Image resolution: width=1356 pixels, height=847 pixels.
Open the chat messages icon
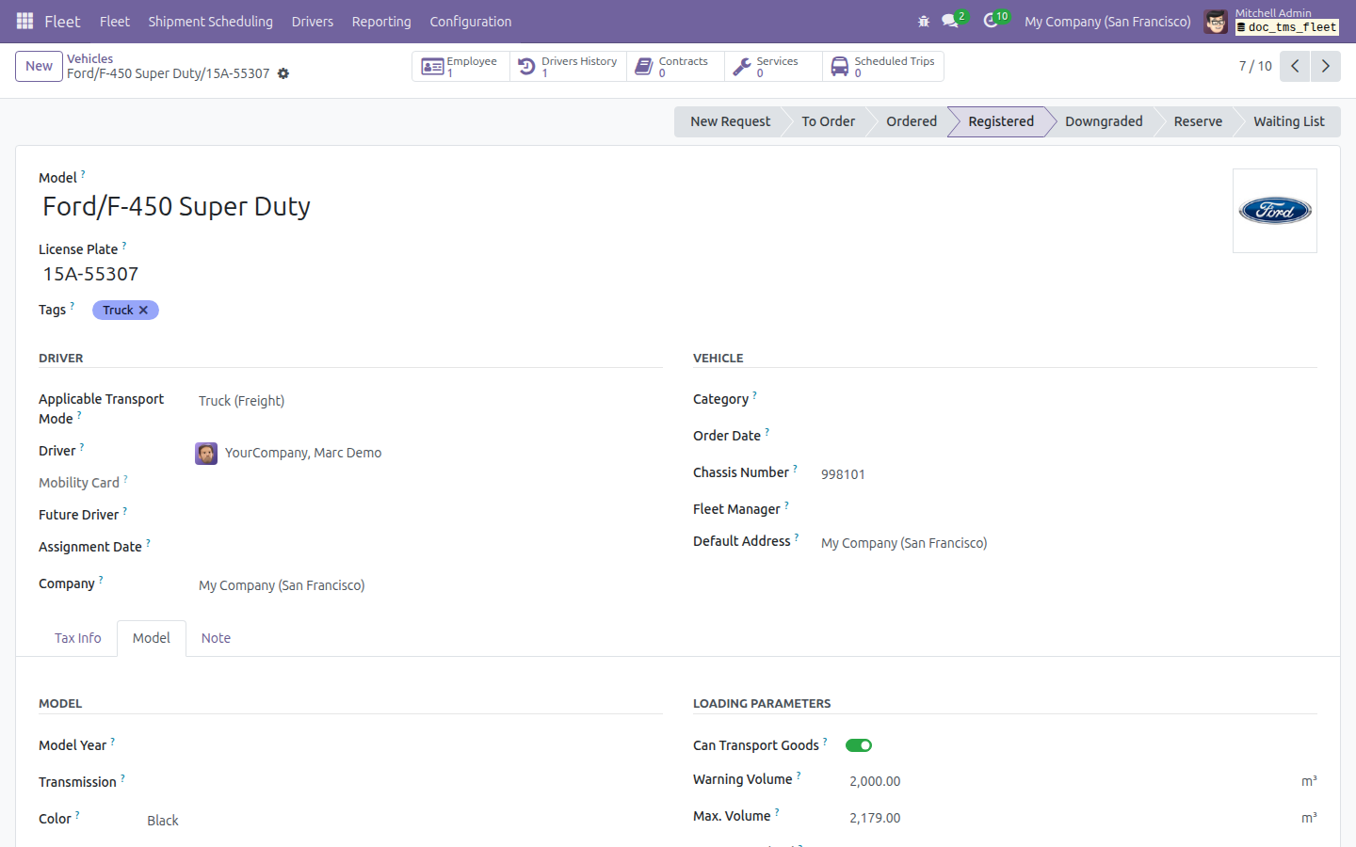coord(950,21)
